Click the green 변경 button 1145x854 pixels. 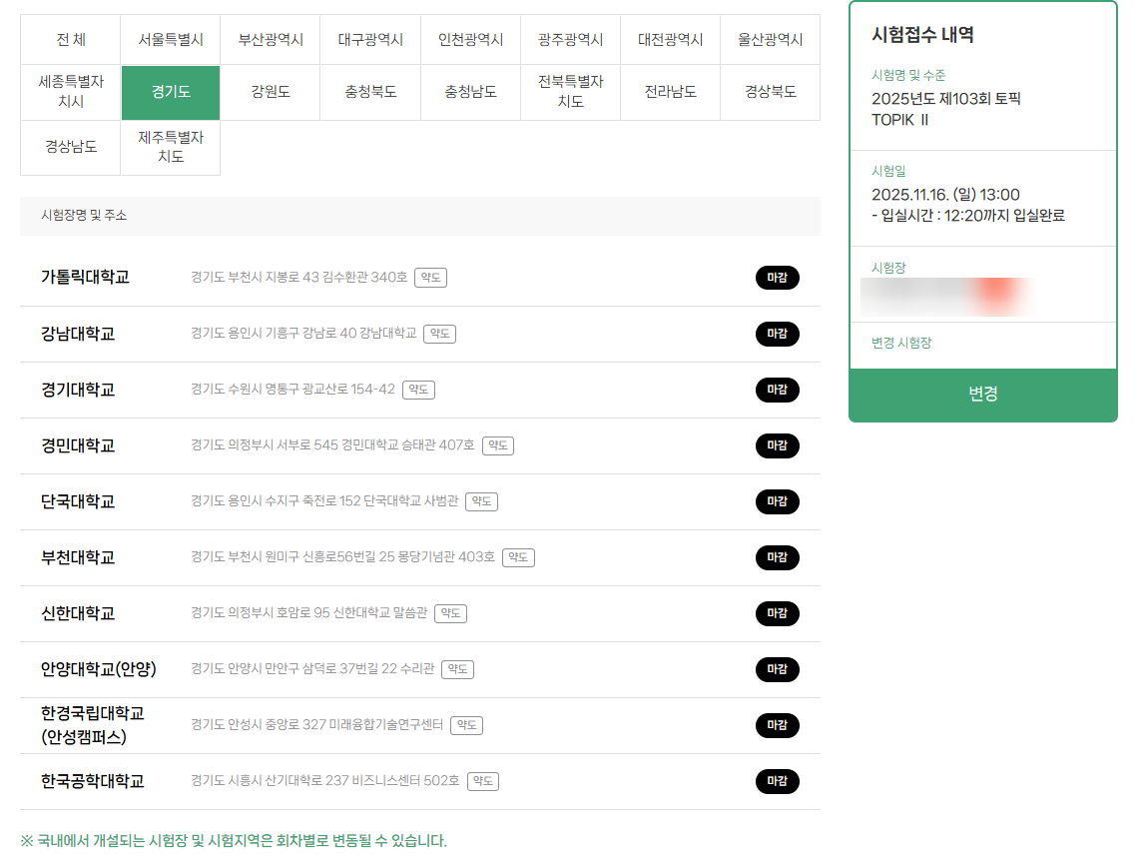point(982,395)
